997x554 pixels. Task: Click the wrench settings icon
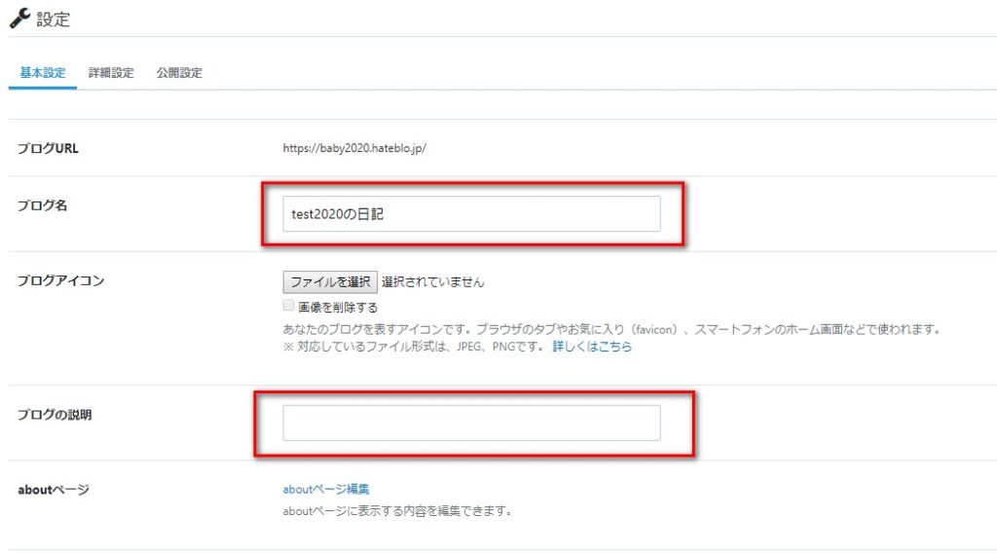tap(19, 18)
